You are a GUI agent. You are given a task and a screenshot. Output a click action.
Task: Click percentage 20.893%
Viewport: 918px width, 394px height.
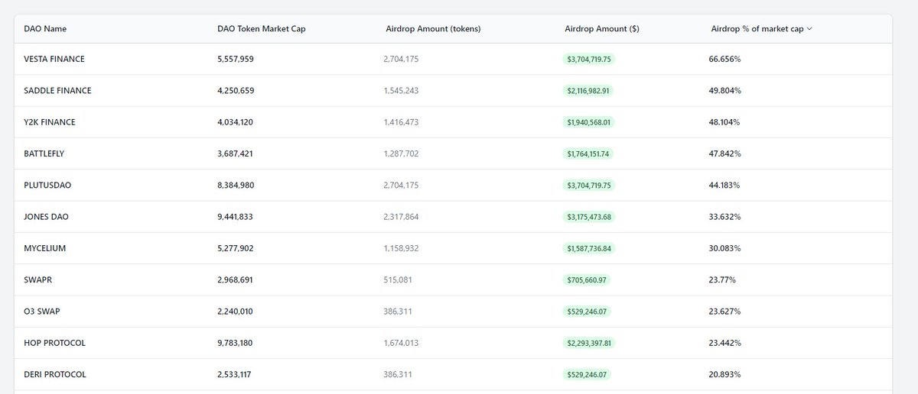(x=725, y=375)
